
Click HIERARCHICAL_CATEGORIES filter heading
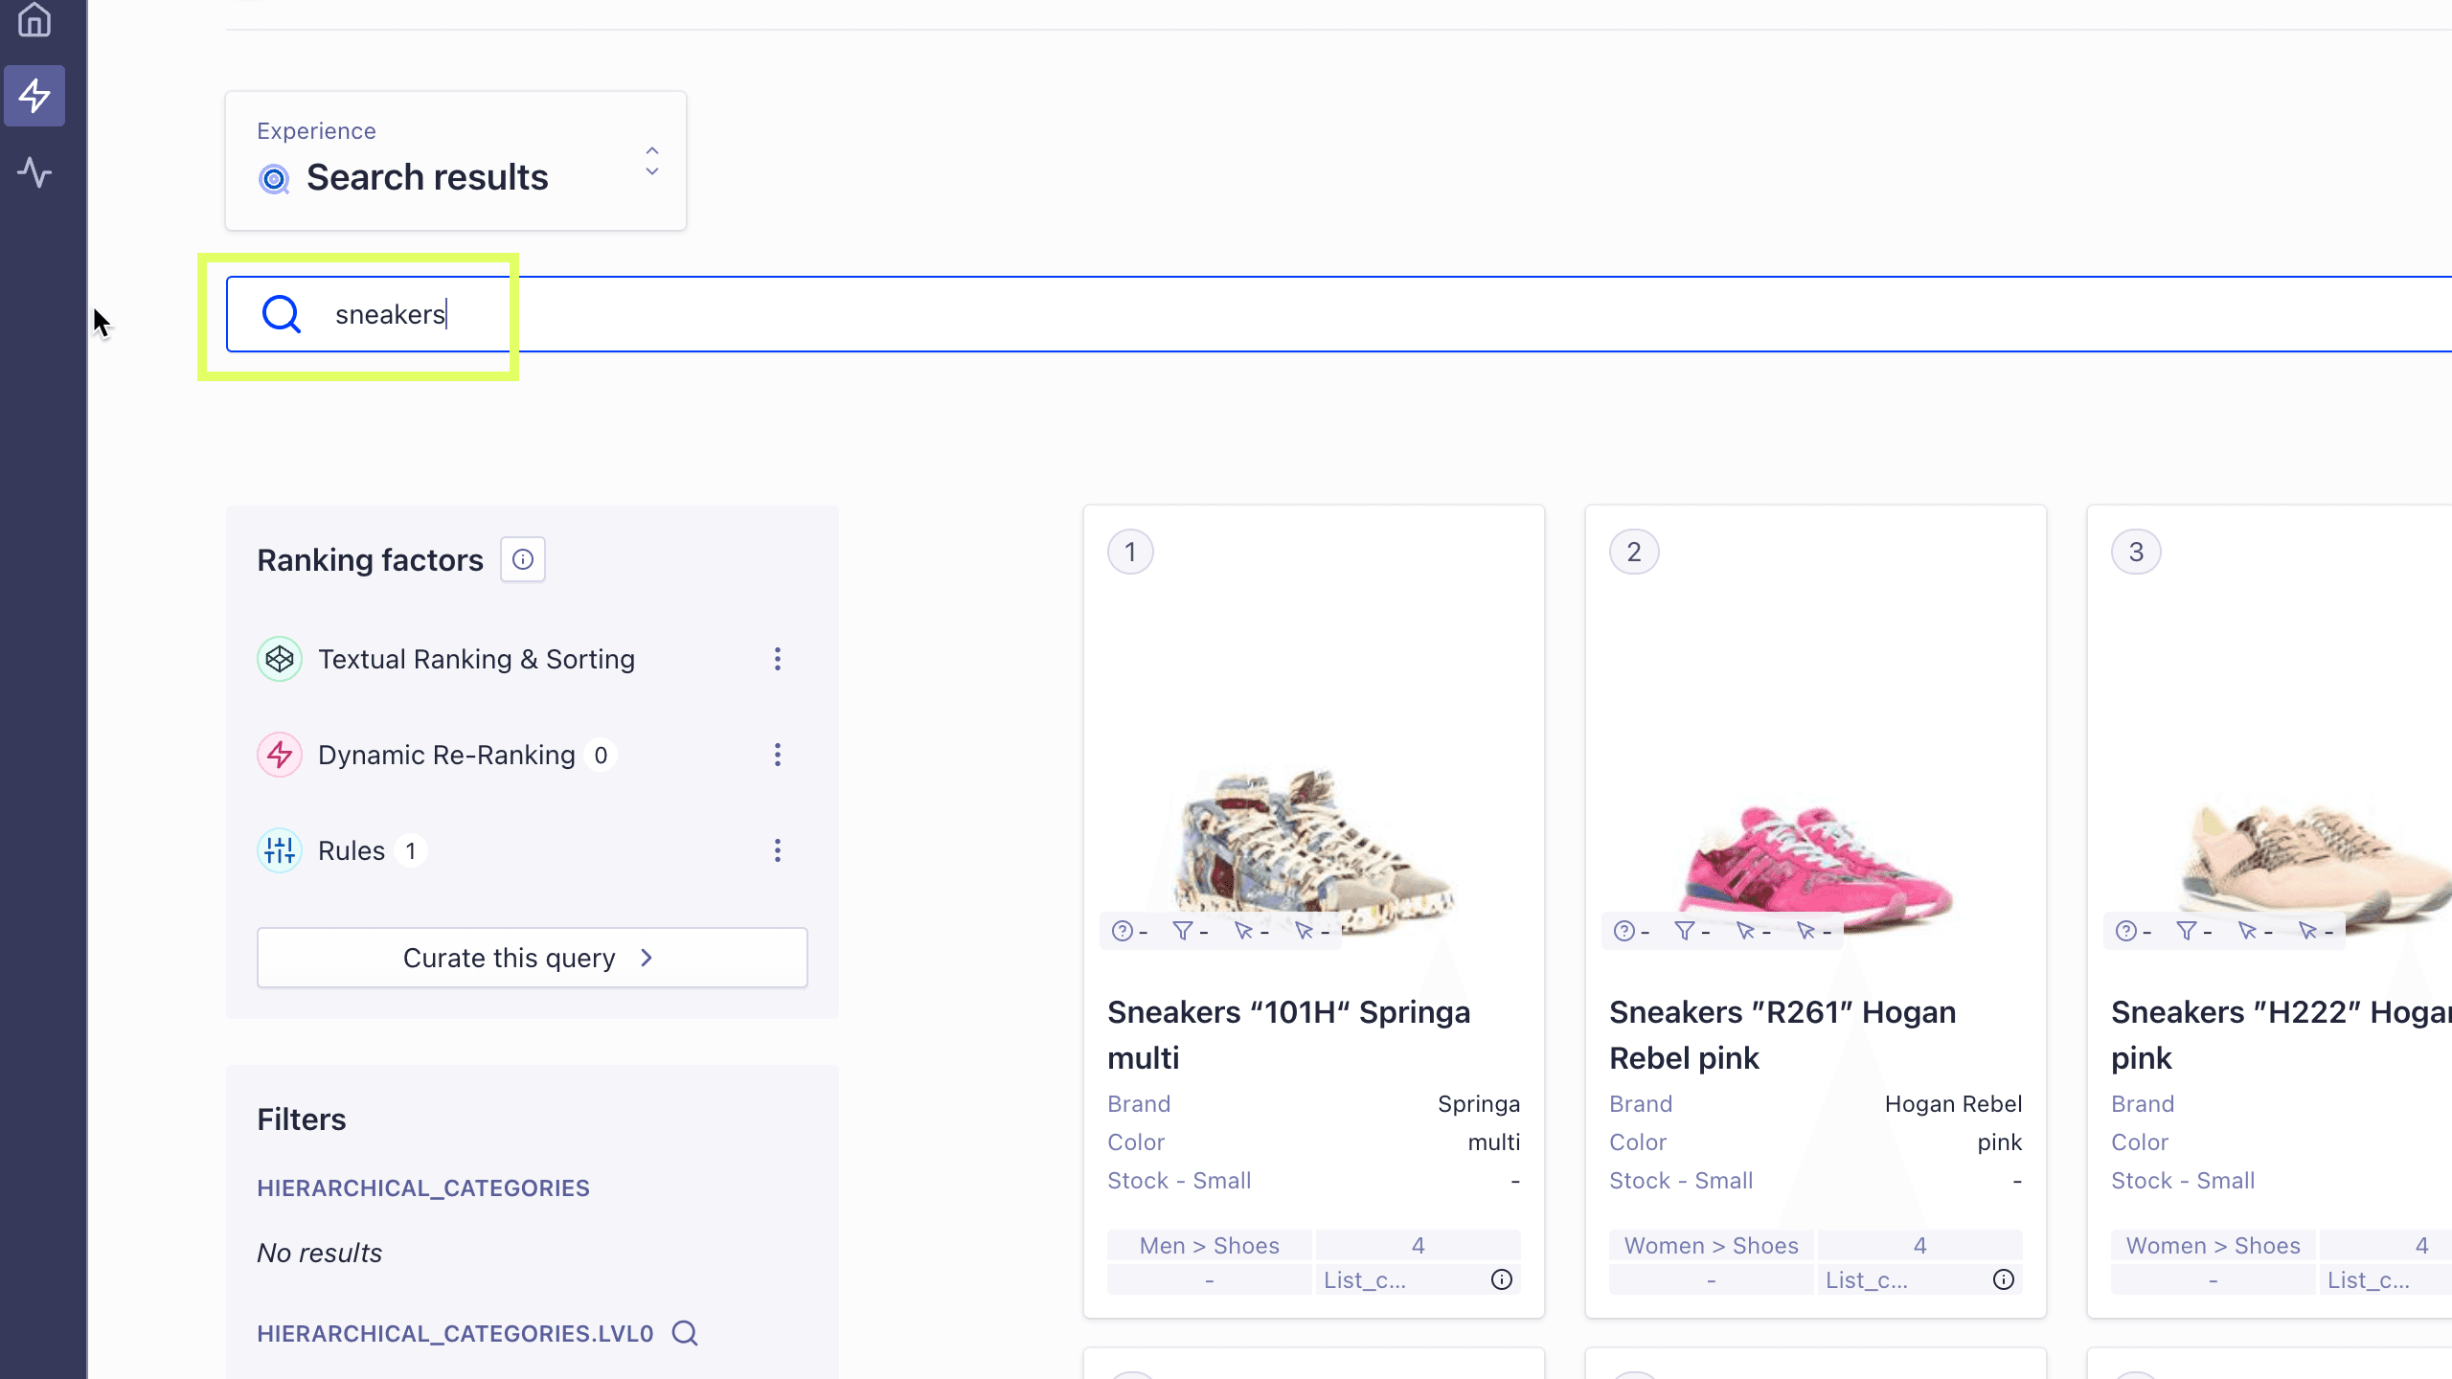click(423, 1187)
